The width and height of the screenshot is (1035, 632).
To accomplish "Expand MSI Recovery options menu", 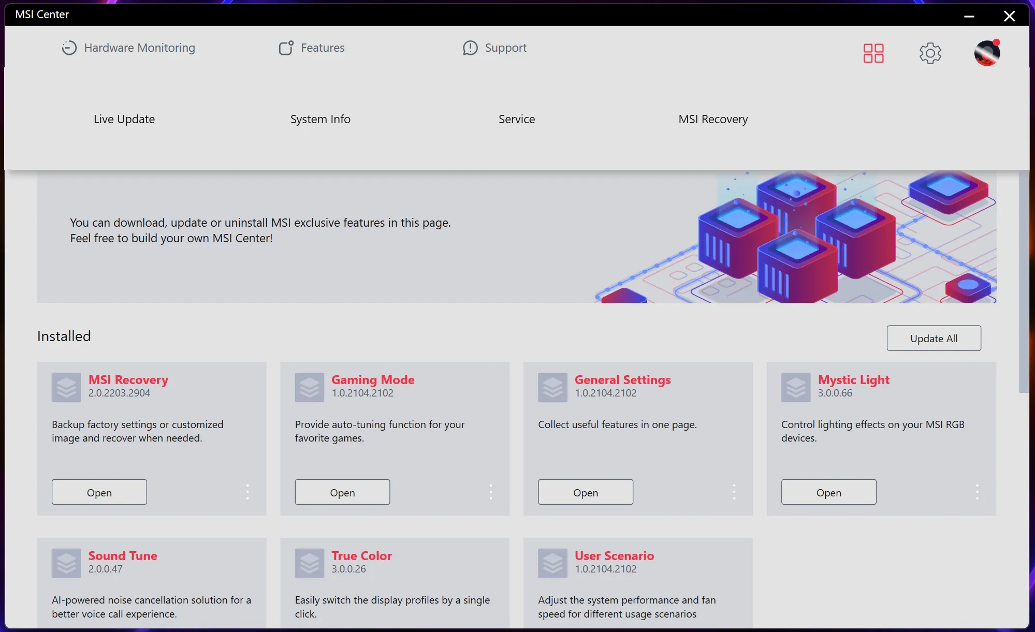I will coord(247,492).
